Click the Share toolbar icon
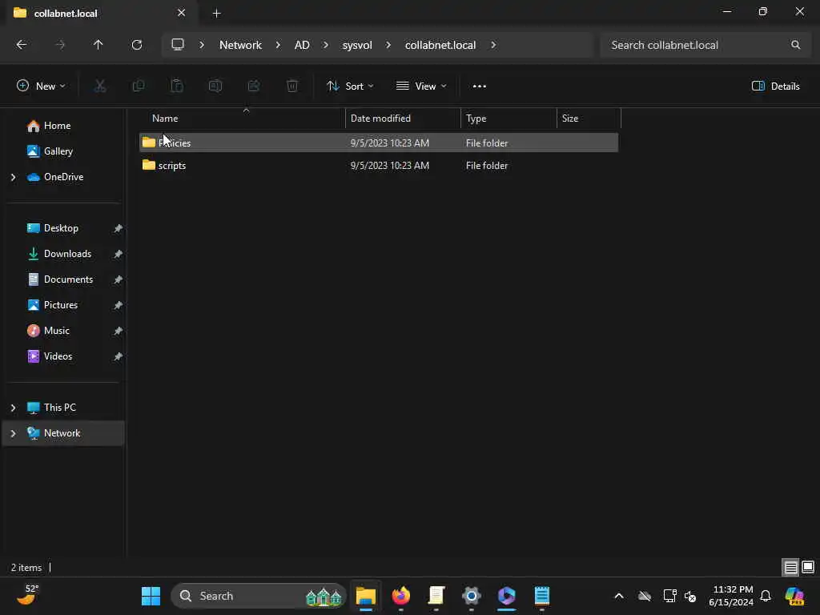820x615 pixels. click(x=254, y=86)
